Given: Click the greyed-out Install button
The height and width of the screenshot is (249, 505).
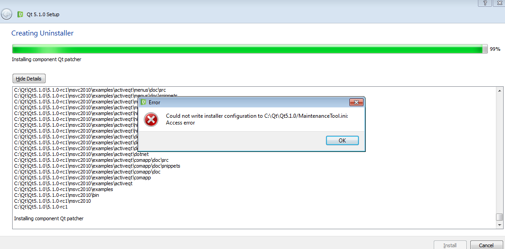Looking at the screenshot, I should pyautogui.click(x=450, y=245).
